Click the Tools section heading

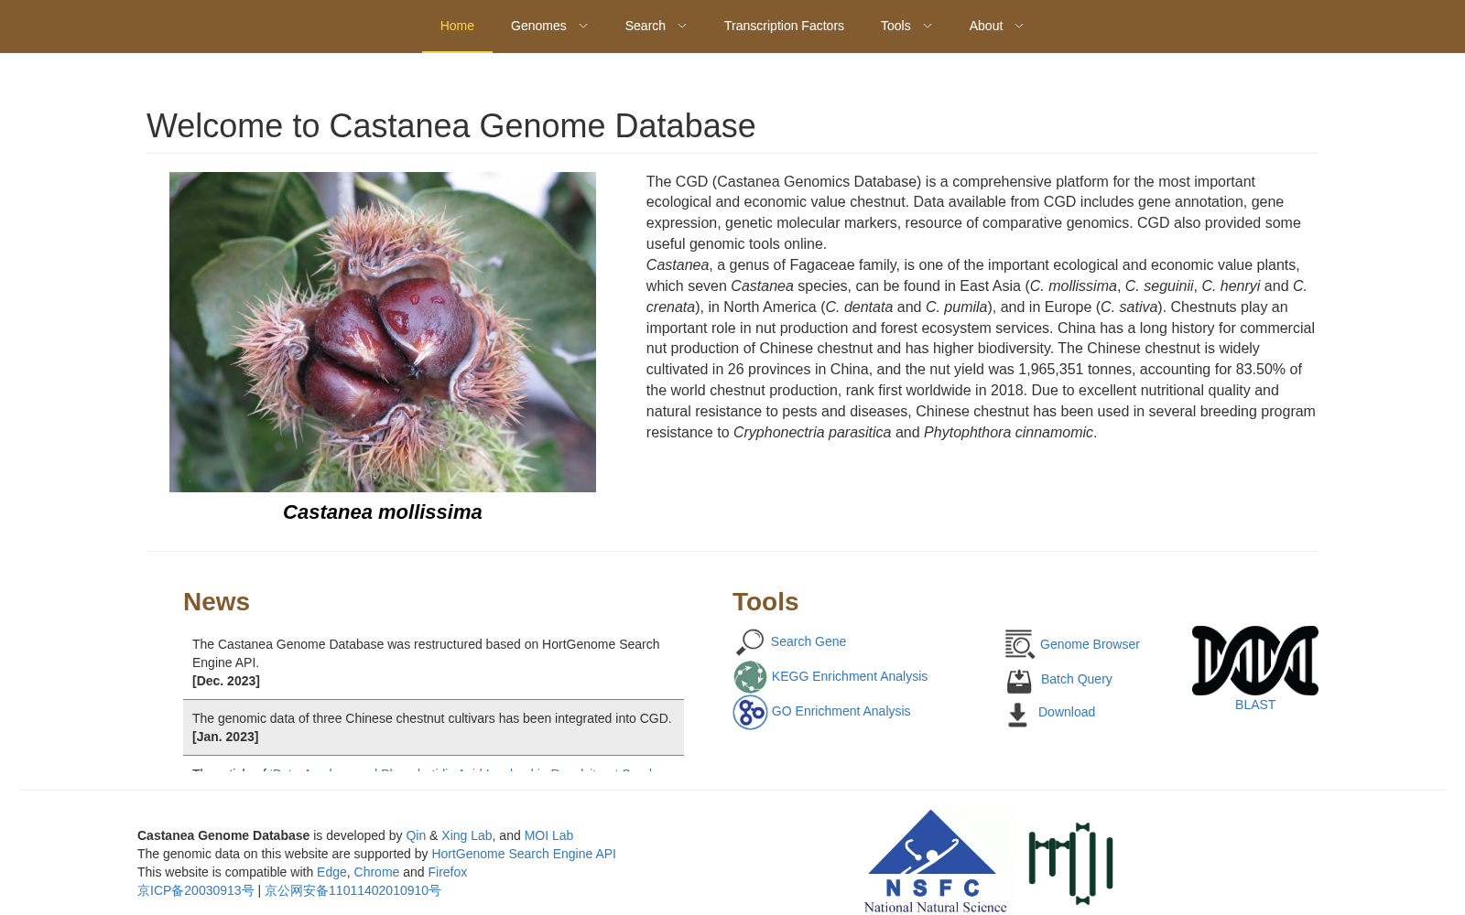pos(765,602)
